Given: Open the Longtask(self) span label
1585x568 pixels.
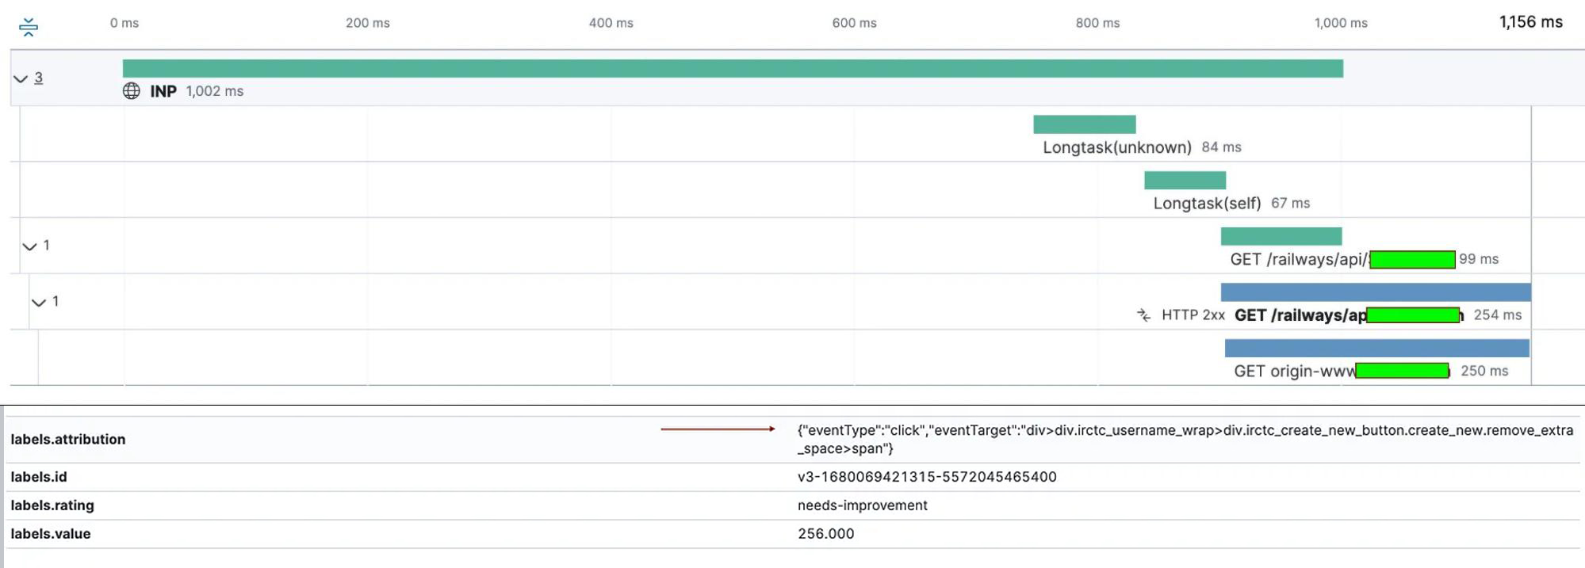Looking at the screenshot, I should (x=1206, y=204).
